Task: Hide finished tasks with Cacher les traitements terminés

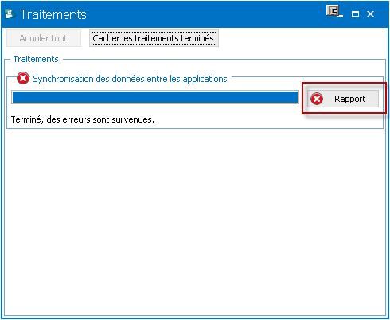Action: 154,38
